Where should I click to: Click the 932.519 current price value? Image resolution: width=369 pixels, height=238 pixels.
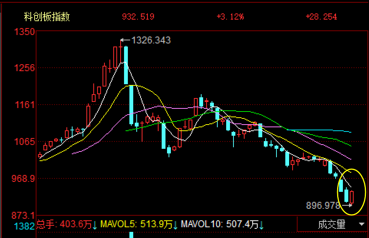[x=138, y=17]
